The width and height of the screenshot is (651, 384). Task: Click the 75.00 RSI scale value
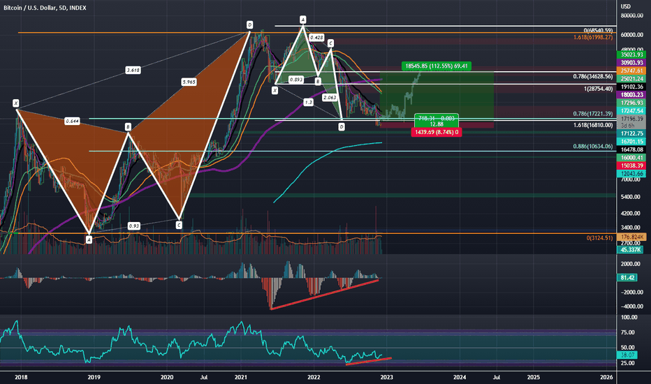tap(628, 332)
